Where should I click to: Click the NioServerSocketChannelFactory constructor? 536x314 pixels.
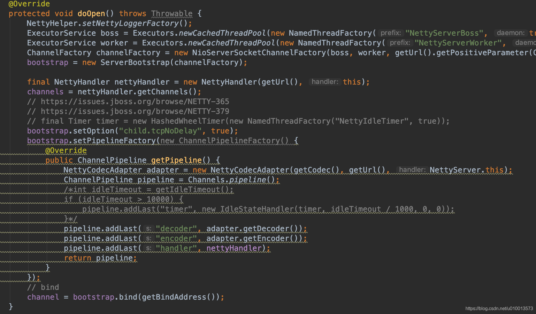[259, 53]
